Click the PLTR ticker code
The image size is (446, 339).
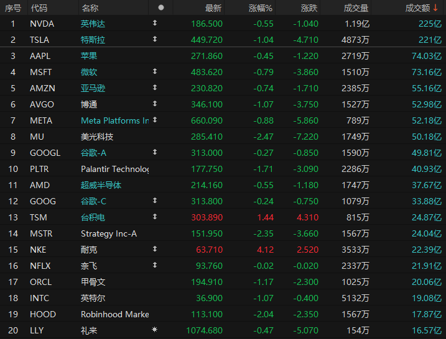tap(39, 169)
